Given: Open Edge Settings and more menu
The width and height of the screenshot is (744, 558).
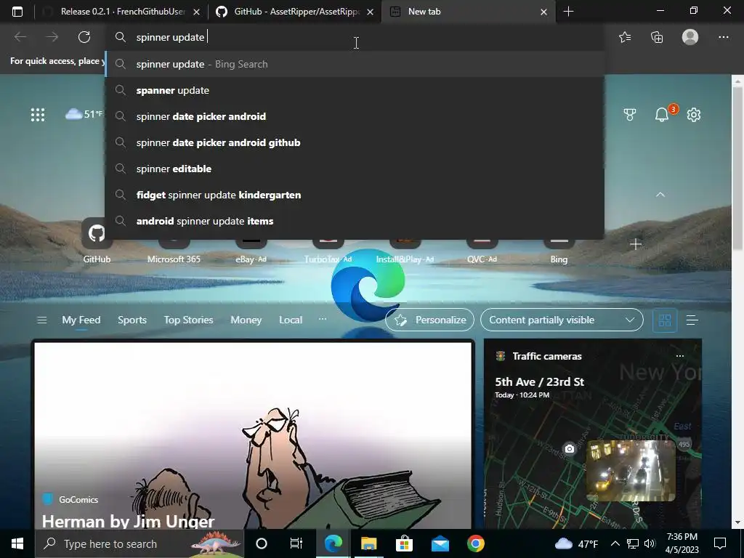Looking at the screenshot, I should [x=723, y=37].
